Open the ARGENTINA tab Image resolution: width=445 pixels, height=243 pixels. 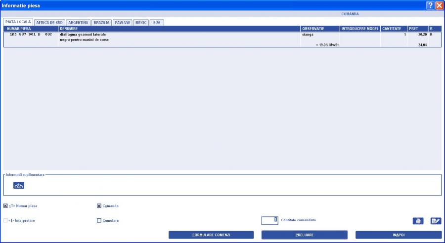pos(79,22)
